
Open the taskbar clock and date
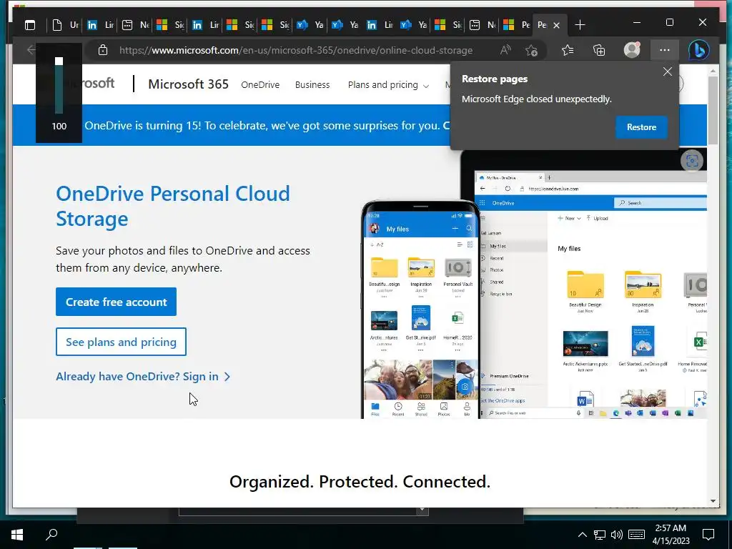pyautogui.click(x=671, y=535)
